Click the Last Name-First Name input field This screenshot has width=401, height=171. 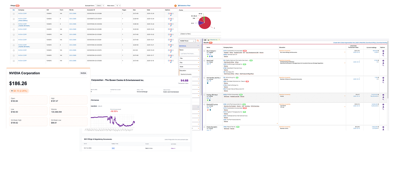(x=189, y=54)
